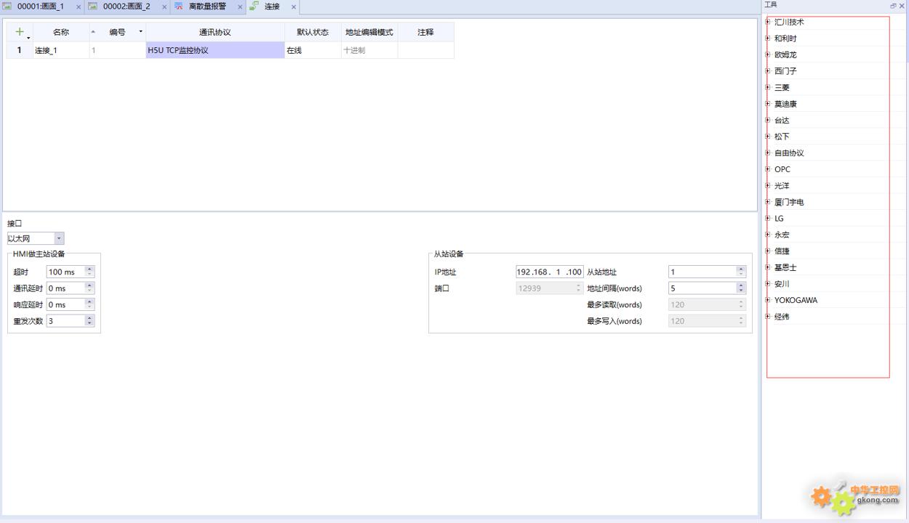The image size is (909, 523).
Task: Expand the 西门子 tree node
Action: [768, 71]
